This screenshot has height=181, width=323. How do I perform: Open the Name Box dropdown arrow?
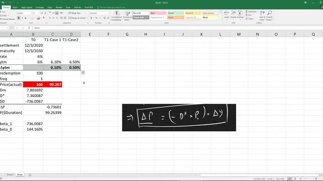point(8,28)
